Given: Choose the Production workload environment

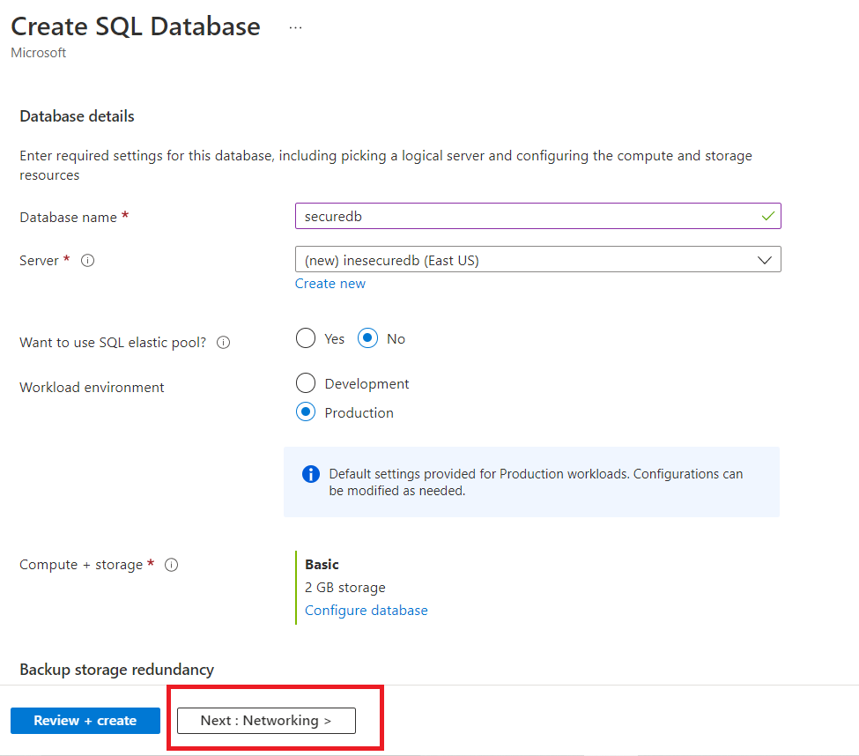Looking at the screenshot, I should click(306, 412).
